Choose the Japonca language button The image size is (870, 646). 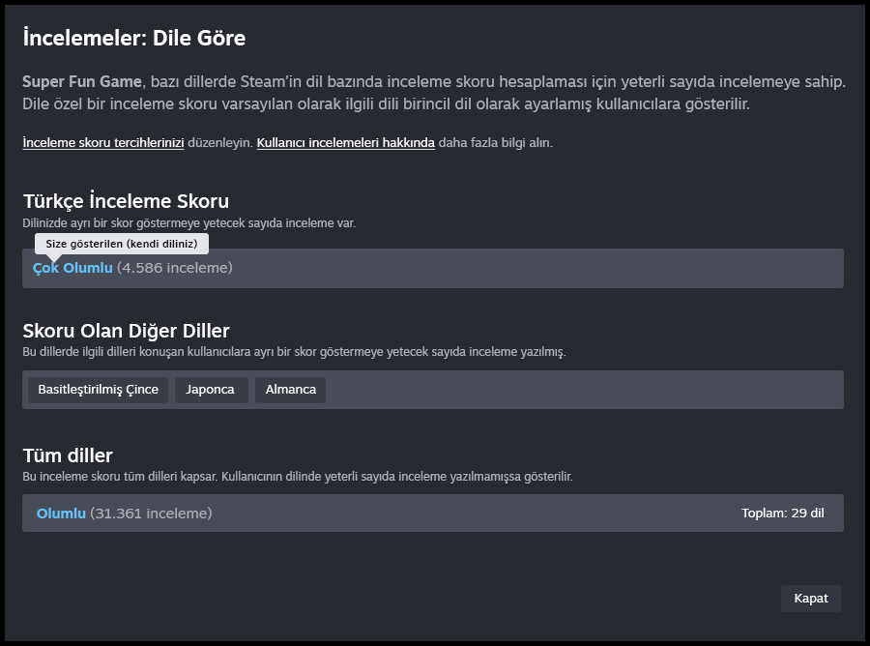(211, 390)
